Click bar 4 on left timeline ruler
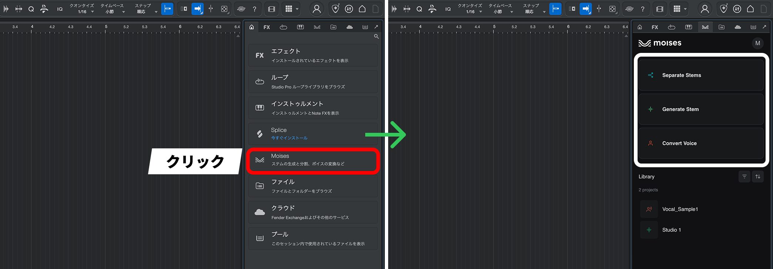This screenshot has height=269, width=773. click(x=32, y=27)
